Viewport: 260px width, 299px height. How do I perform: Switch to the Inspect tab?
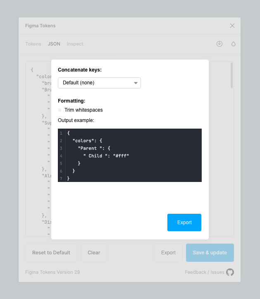tap(75, 44)
